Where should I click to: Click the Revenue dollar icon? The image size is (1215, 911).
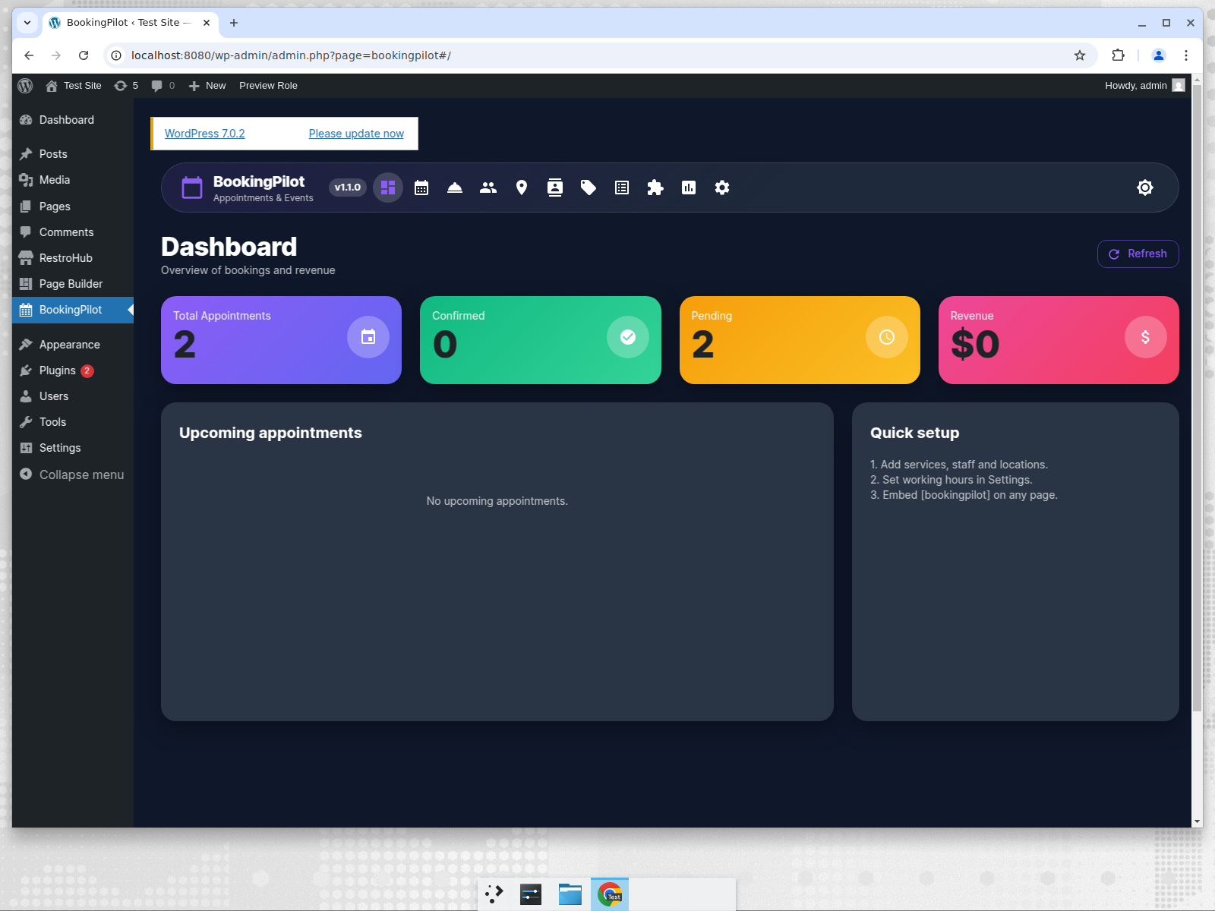pos(1145,337)
